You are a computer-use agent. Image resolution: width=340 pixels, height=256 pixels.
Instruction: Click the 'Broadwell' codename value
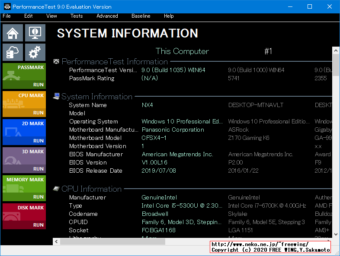[155, 214]
